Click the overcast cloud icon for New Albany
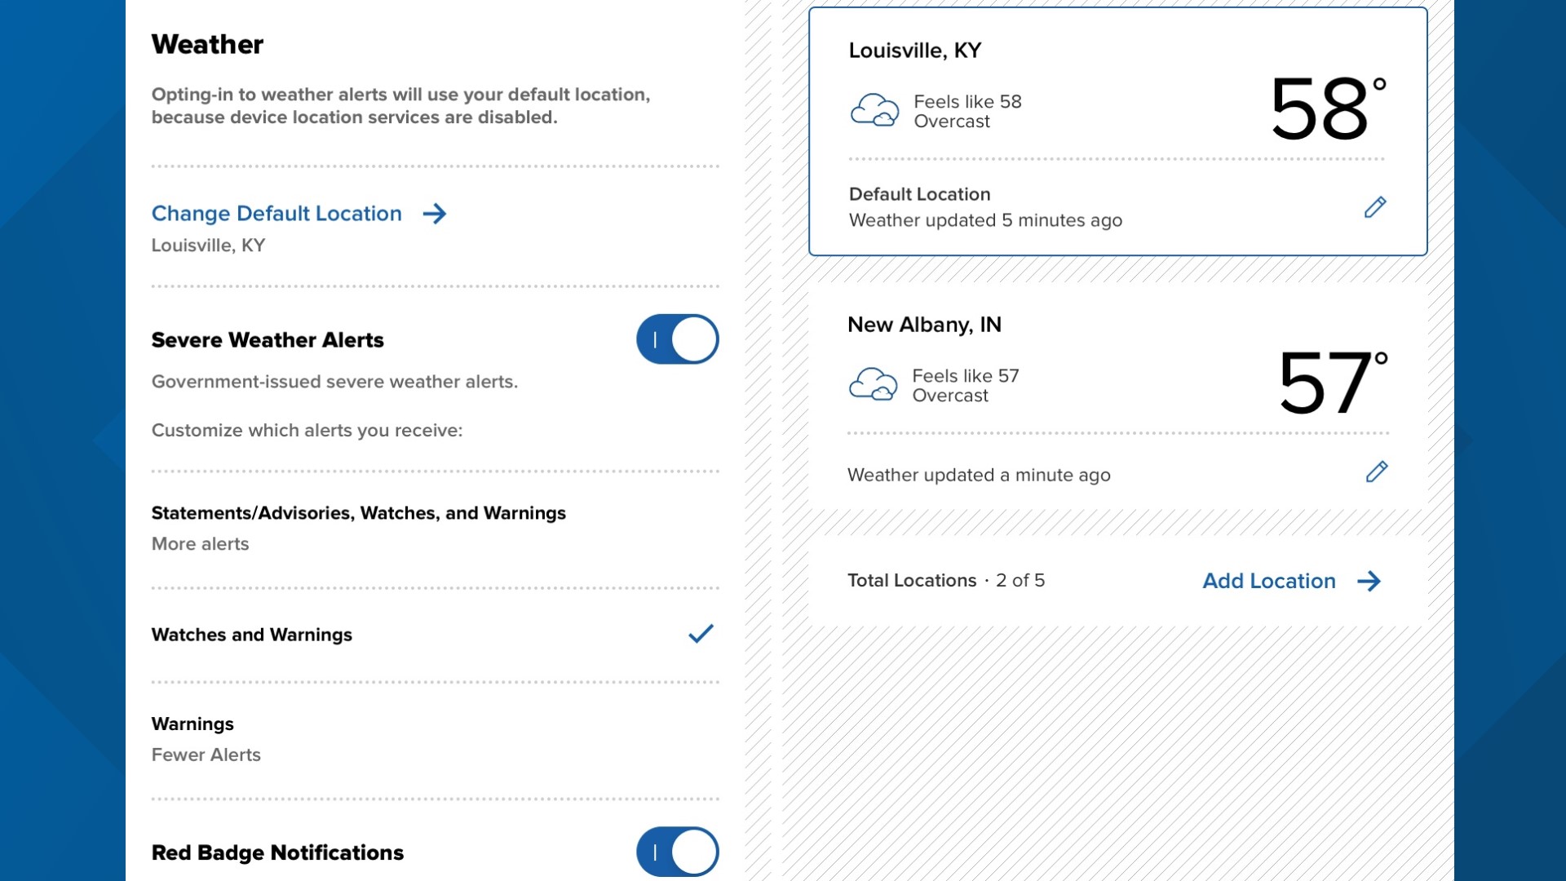Screen dimensions: 1566x881 [873, 384]
